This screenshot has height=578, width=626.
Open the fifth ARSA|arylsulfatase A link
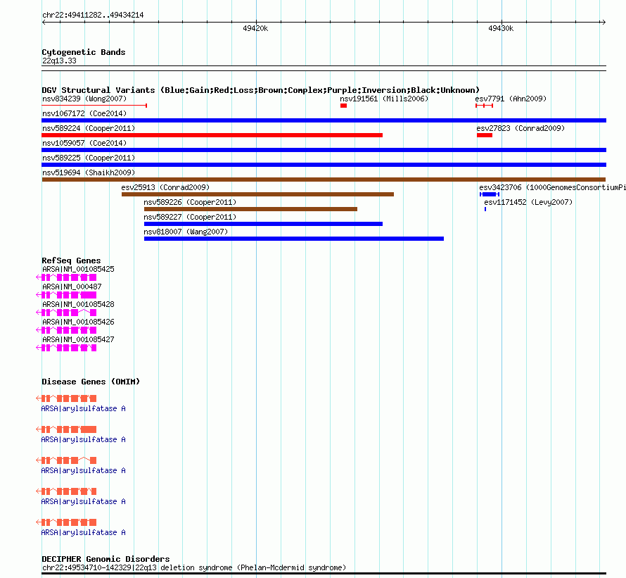click(84, 532)
